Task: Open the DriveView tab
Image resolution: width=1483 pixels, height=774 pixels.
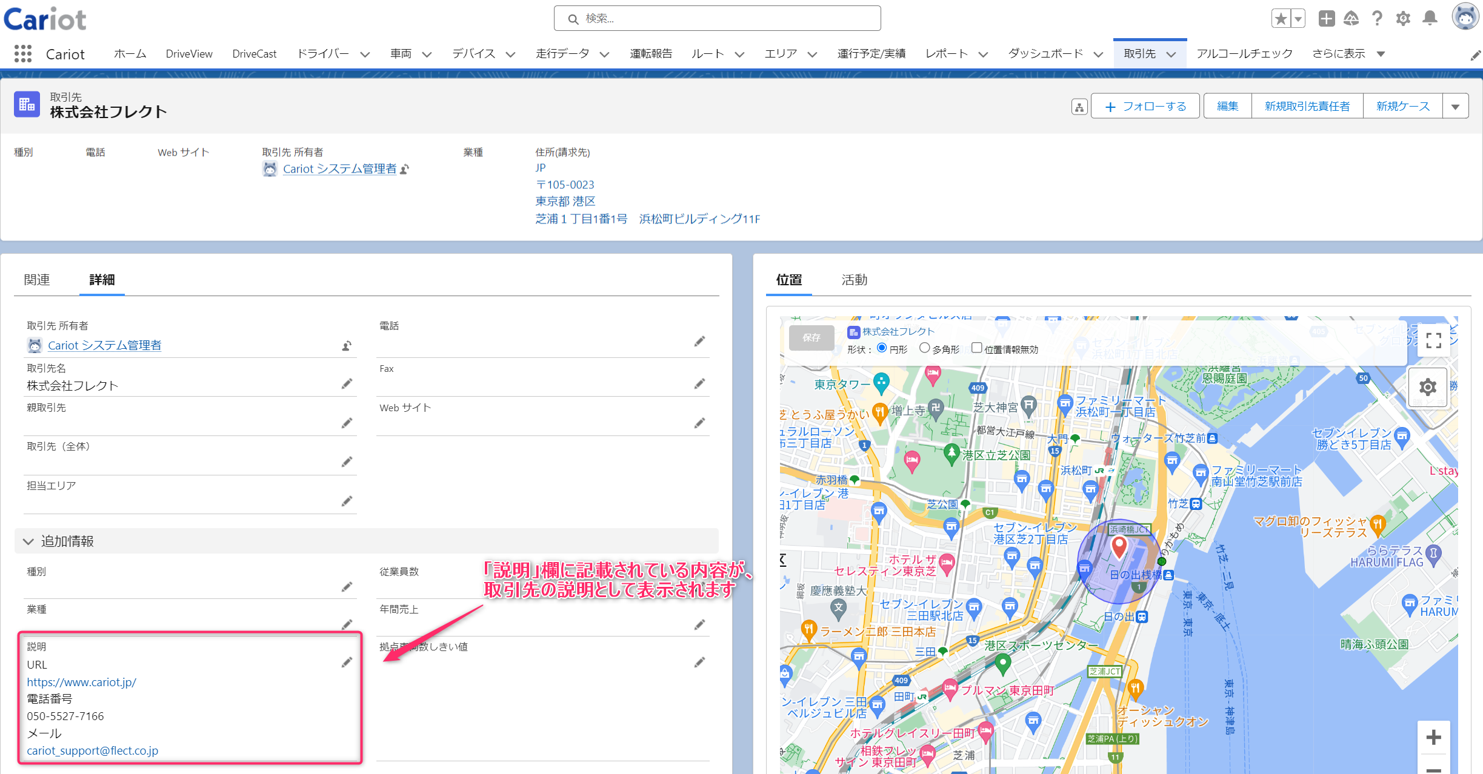Action: [x=189, y=54]
